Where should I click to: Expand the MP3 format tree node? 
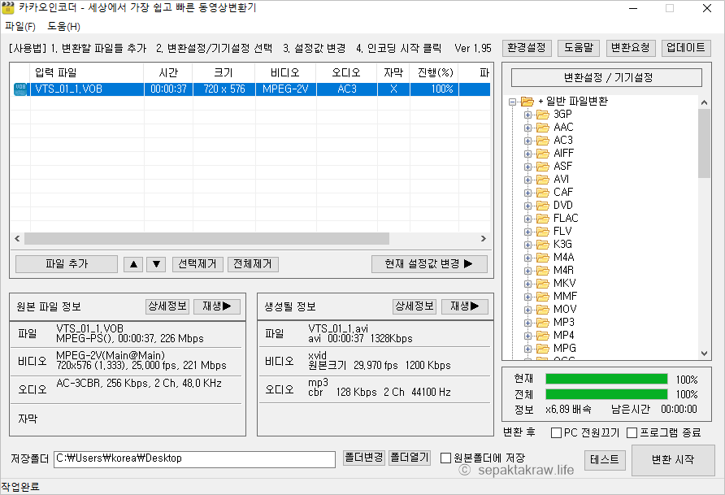pos(528,322)
